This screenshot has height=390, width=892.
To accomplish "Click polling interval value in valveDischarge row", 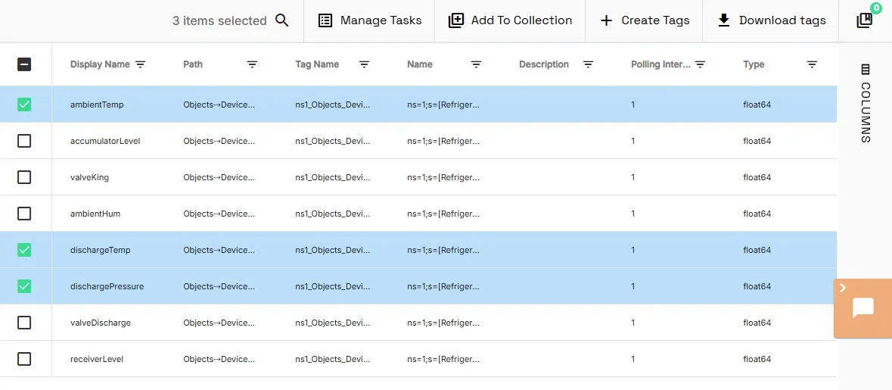I will (x=632, y=323).
